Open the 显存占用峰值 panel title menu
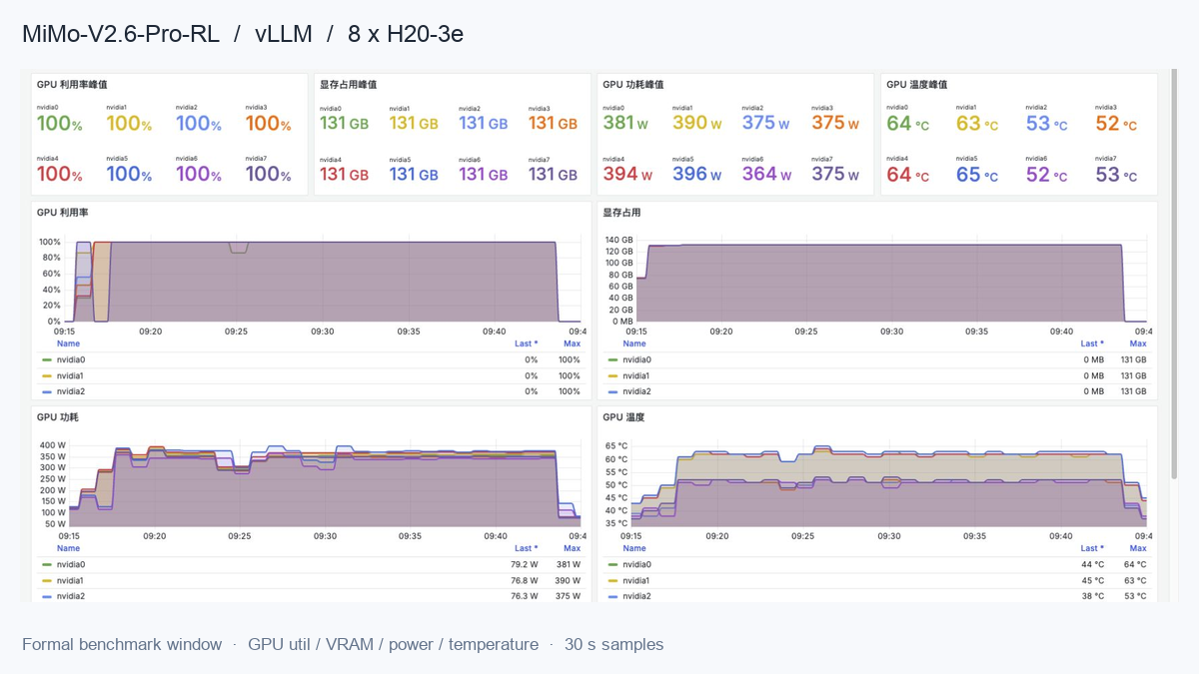Image resolution: width=1199 pixels, height=674 pixels. [x=348, y=85]
